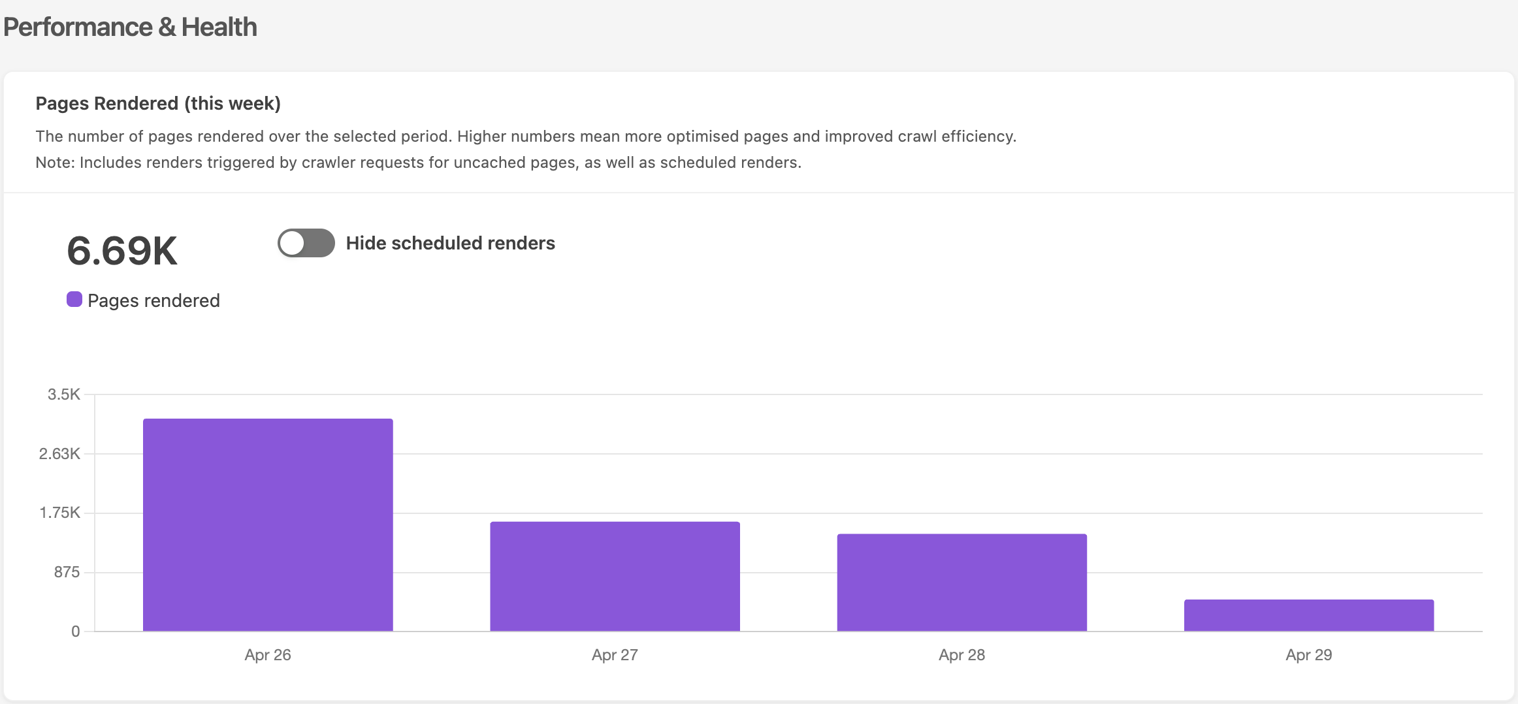The height and width of the screenshot is (704, 1518).
Task: Select the Apr 27 bar
Action: (x=615, y=577)
